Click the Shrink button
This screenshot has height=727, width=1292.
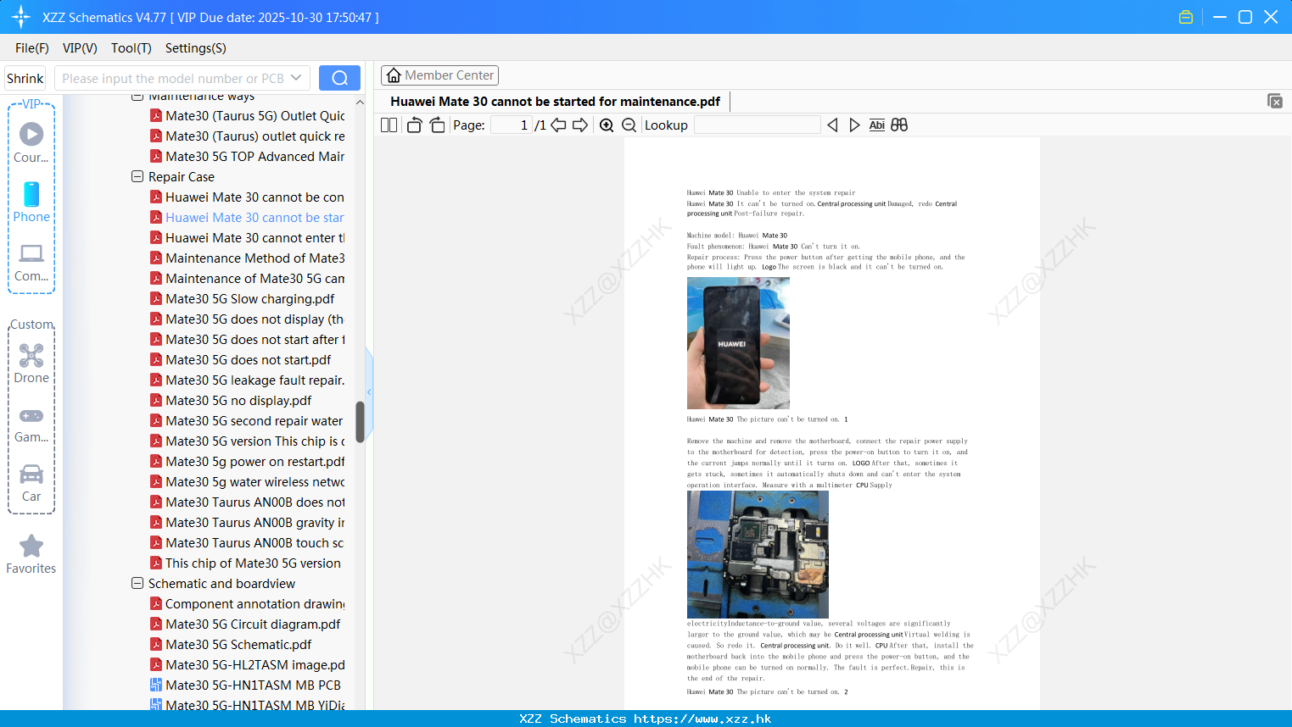[x=25, y=78]
